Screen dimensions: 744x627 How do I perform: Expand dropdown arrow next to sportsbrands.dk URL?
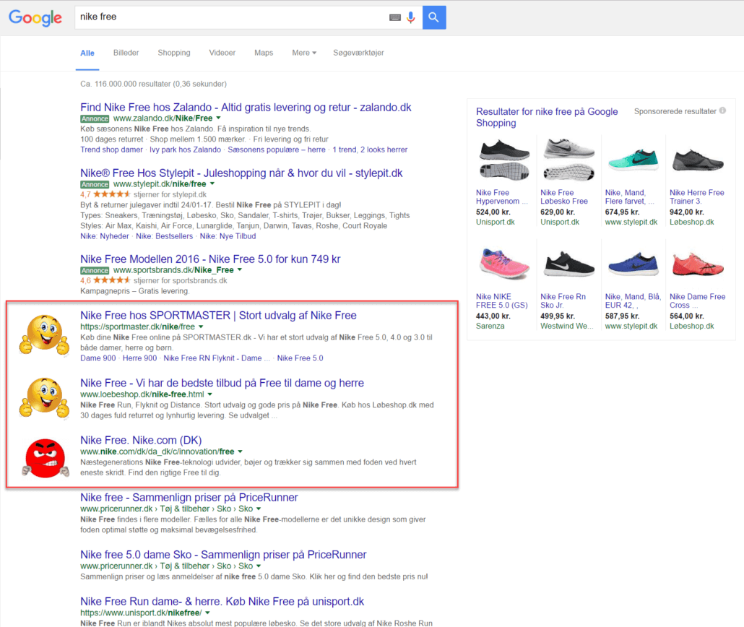[240, 269]
